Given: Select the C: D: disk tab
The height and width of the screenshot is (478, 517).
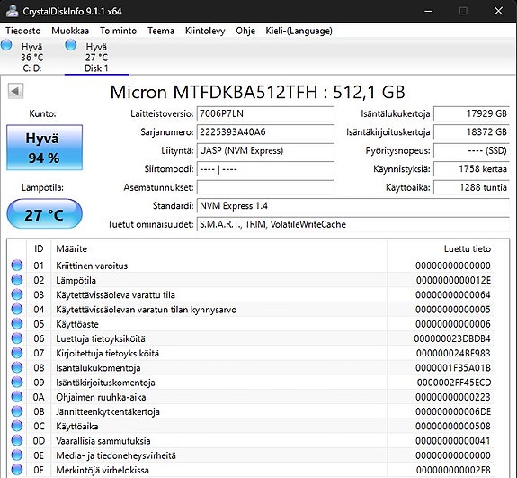Looking at the screenshot, I should 32,57.
